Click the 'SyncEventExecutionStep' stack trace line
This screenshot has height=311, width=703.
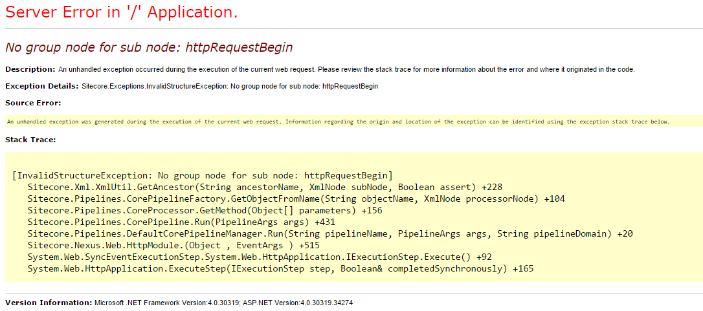click(260, 257)
